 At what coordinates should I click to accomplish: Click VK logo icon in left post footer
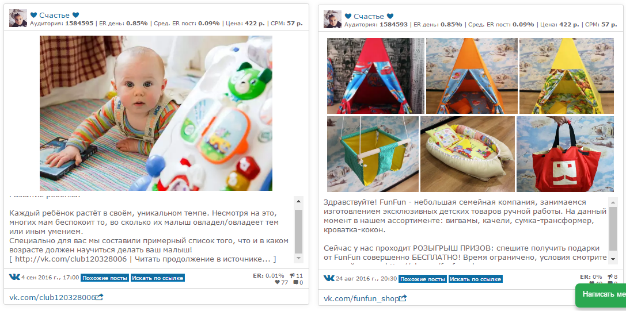pyautogui.click(x=14, y=277)
